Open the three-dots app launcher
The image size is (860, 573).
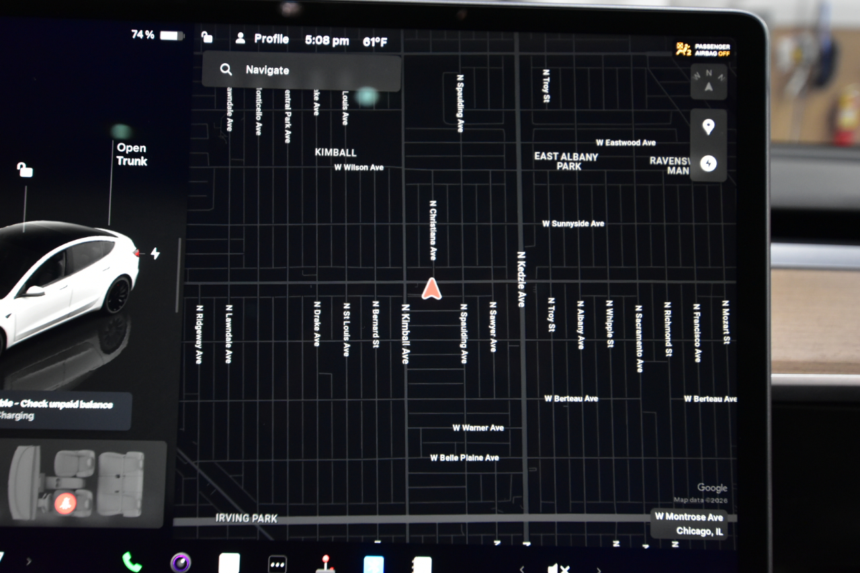277,563
